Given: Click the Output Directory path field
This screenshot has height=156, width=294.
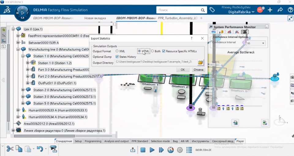Looking at the screenshot, I should pyautogui.click(x=156, y=62).
